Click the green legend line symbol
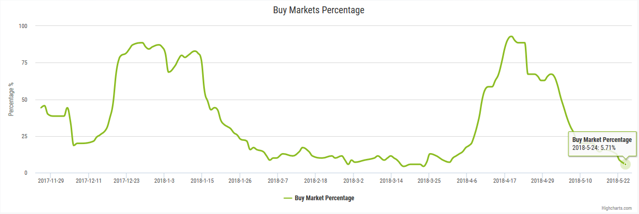The height and width of the screenshot is (214, 639). (x=288, y=198)
